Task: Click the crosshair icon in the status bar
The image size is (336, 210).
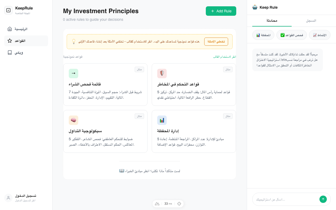Action: (x=179, y=203)
